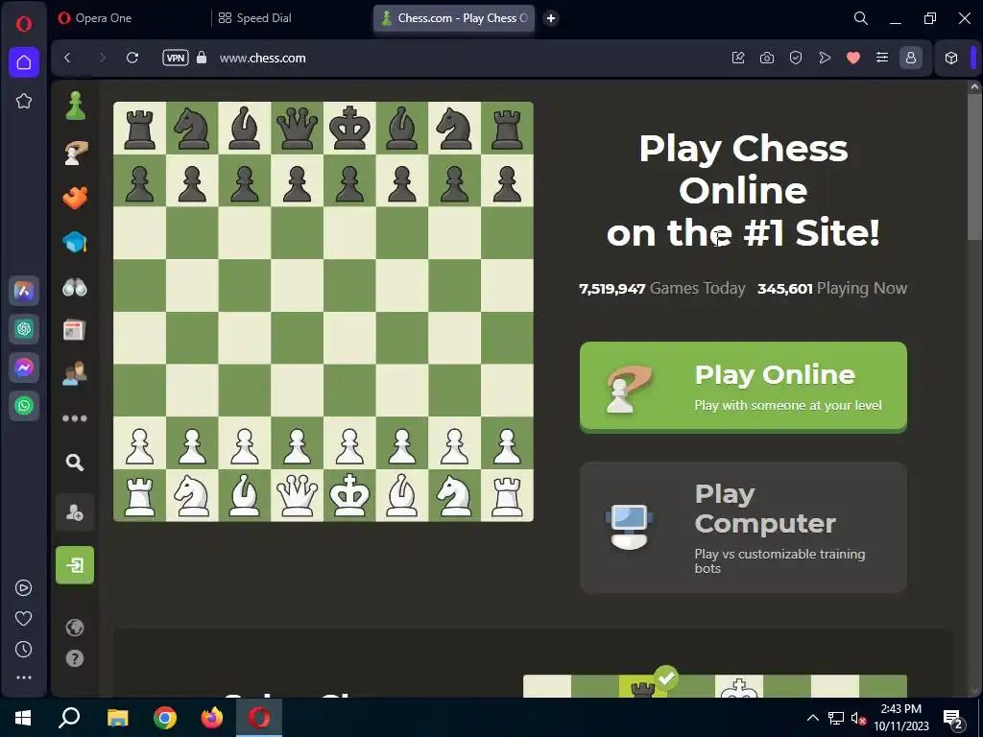The height and width of the screenshot is (737, 983).
Task: Open the Windows Start menu
Action: 23,718
